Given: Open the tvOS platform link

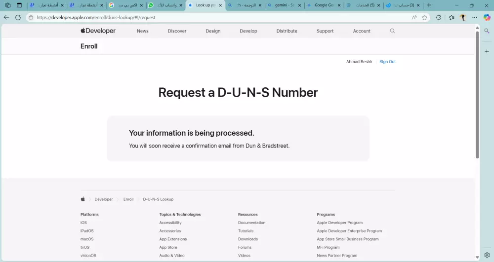Looking at the screenshot, I should tap(85, 247).
